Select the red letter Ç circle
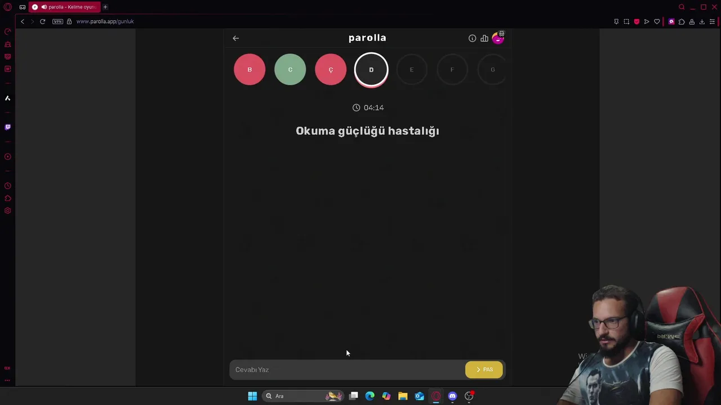Screen dimensions: 721x405 tap(331, 70)
